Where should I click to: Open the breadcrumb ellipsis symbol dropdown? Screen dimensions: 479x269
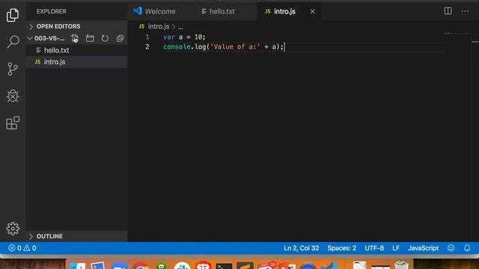click(180, 27)
